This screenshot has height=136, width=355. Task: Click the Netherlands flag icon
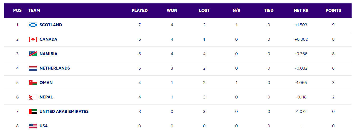(x=33, y=68)
